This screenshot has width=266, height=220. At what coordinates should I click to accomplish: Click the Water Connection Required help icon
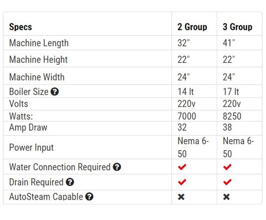pos(117,167)
